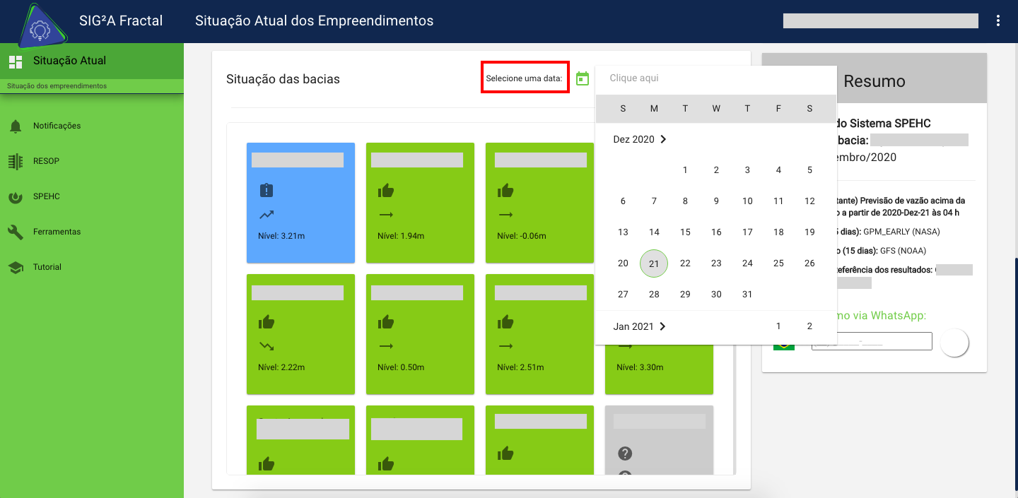Select December 1 in the calendar

(685, 170)
